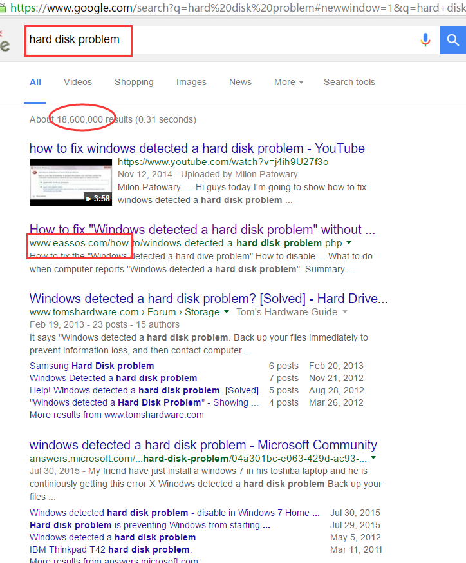
Task: Expand the arrow next to answers.microsoft.com URL
Action: click(373, 458)
